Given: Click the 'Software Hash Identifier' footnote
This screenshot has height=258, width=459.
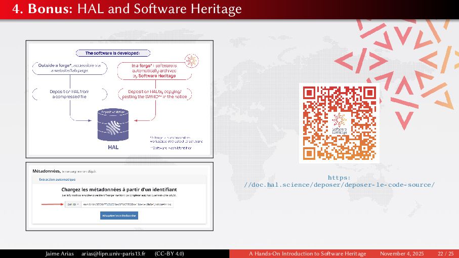Looking at the screenshot, I should click(x=171, y=148).
